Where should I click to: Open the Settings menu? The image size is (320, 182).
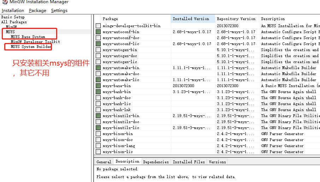pos(59,10)
